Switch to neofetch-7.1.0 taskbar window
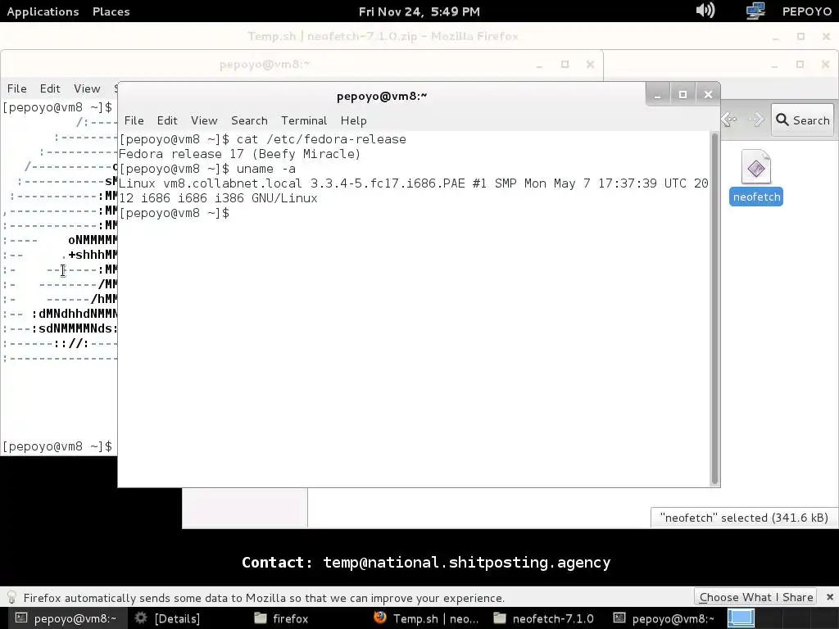This screenshot has width=839, height=629. (x=544, y=618)
